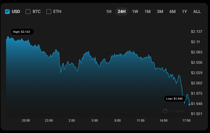Enable the ETH currency checkbox
Image resolution: width=210 pixels, height=133 pixels.
click(x=49, y=11)
